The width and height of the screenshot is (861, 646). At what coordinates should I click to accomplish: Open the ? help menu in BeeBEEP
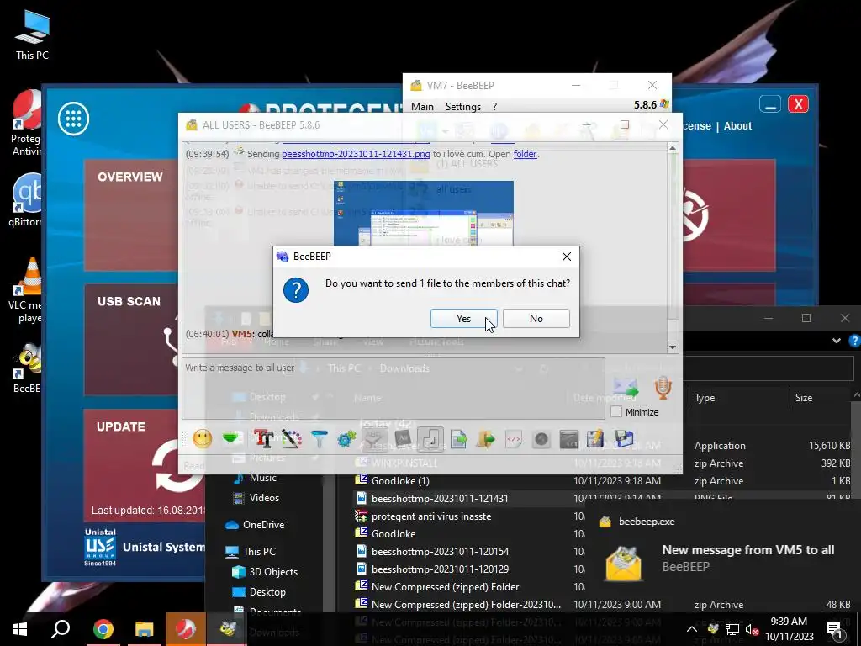pos(494,106)
